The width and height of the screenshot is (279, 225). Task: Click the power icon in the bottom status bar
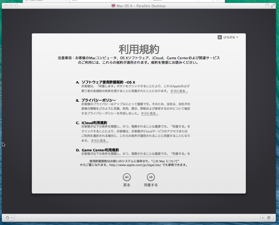point(7,217)
